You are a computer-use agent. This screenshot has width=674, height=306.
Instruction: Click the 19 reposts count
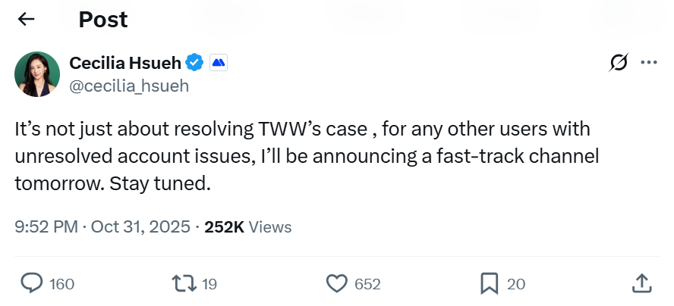(209, 284)
